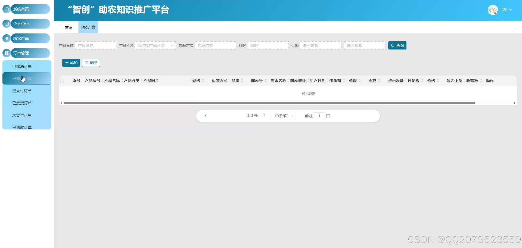Click the sort arrows on 收藏数 column
Image resolution: width=522 pixels, height=248 pixels.
point(481,81)
